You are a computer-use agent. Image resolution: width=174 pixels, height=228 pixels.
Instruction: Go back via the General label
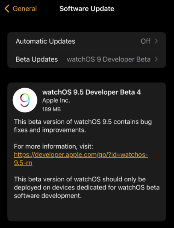(x=25, y=9)
